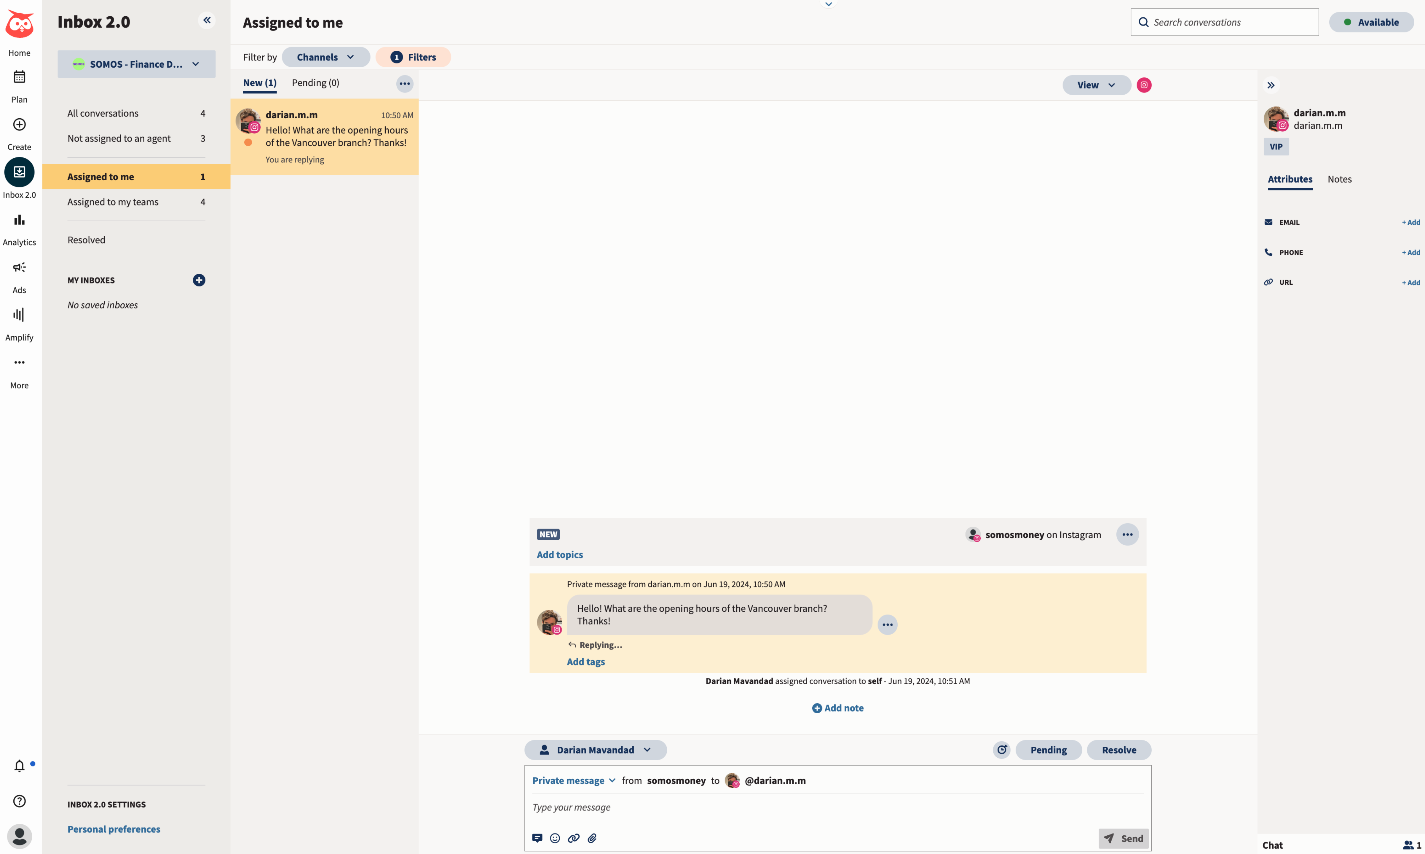Open the Instagram channel icon beside View
Screen dimensions: 1425x854
point(1144,85)
